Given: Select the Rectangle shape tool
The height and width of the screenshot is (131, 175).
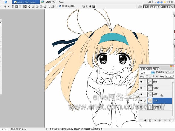Looking at the screenshot, I should pos(33,6).
